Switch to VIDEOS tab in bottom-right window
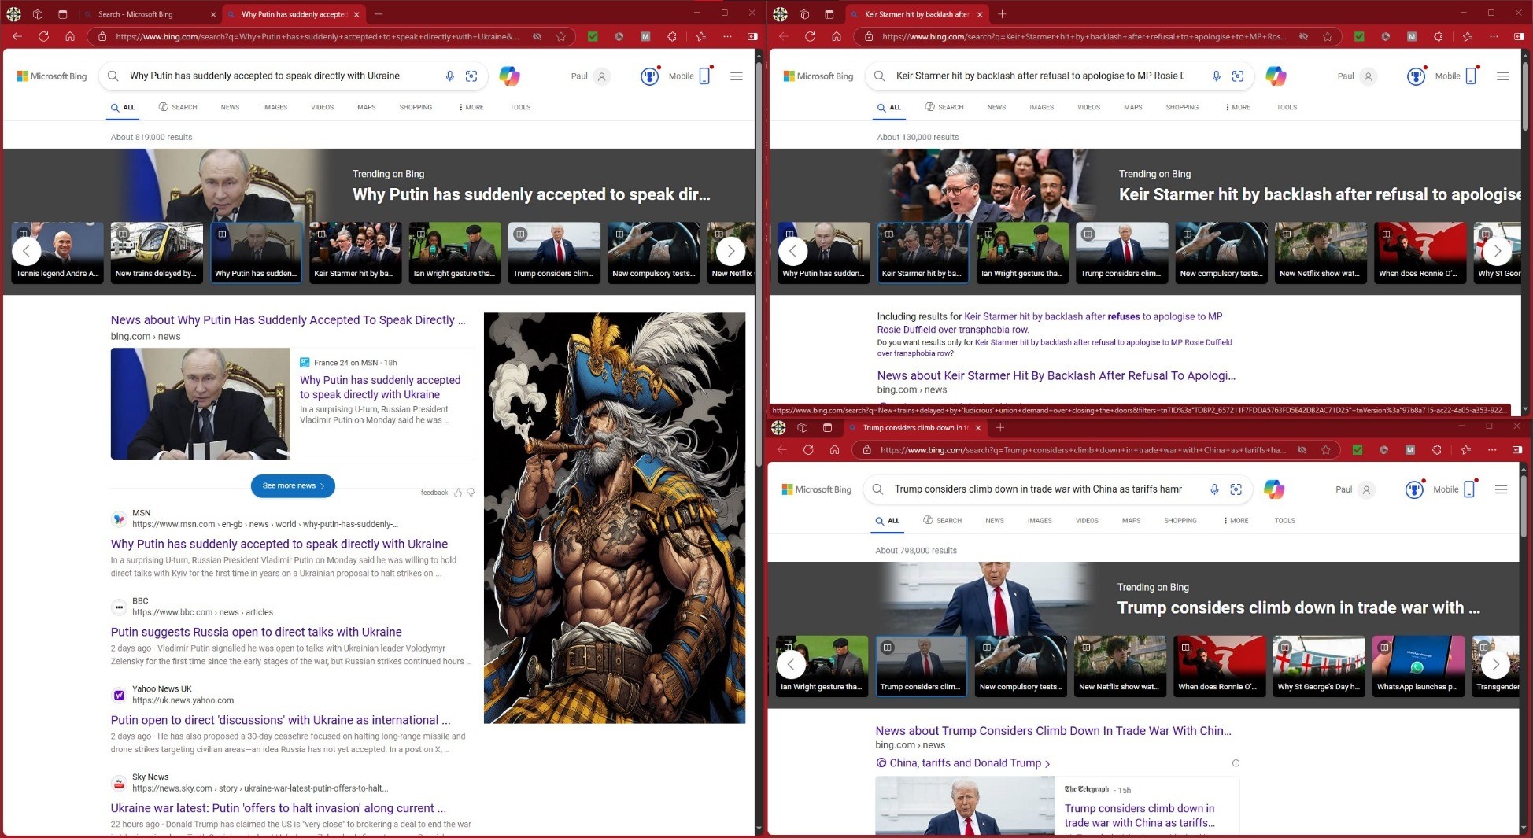 click(x=1087, y=521)
